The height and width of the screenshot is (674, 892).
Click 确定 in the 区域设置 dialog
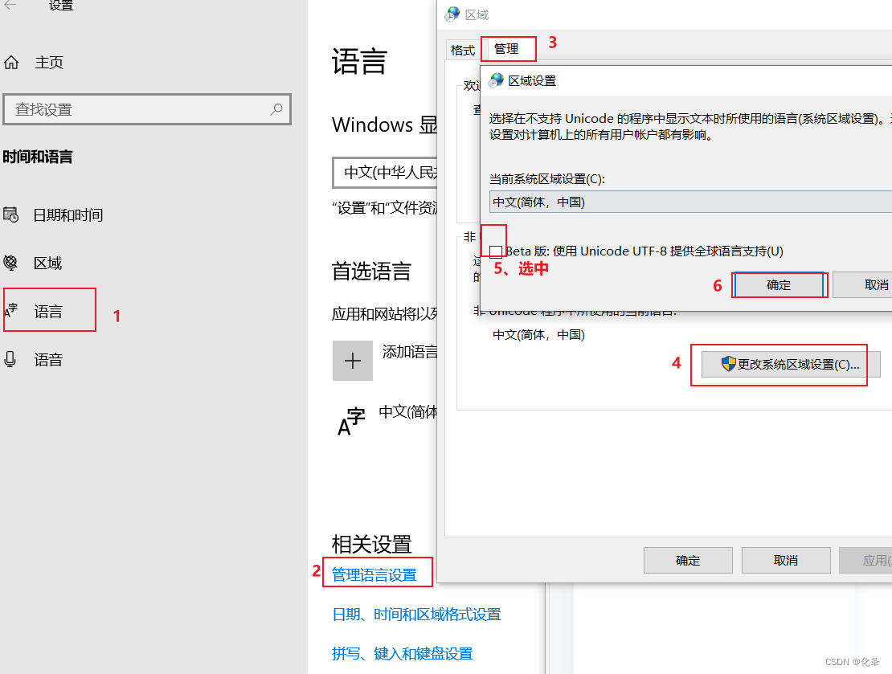(778, 284)
